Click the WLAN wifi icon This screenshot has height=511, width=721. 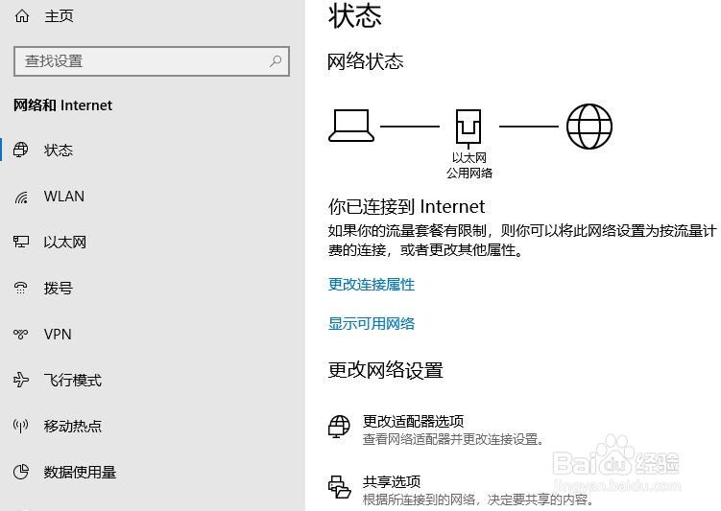21,197
